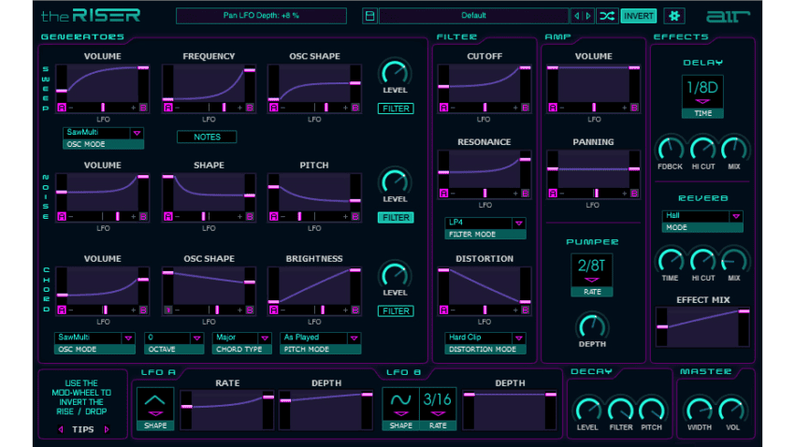795x447 pixels.
Task: Disable the Noise FILTER routing button
Action: pyautogui.click(x=396, y=217)
